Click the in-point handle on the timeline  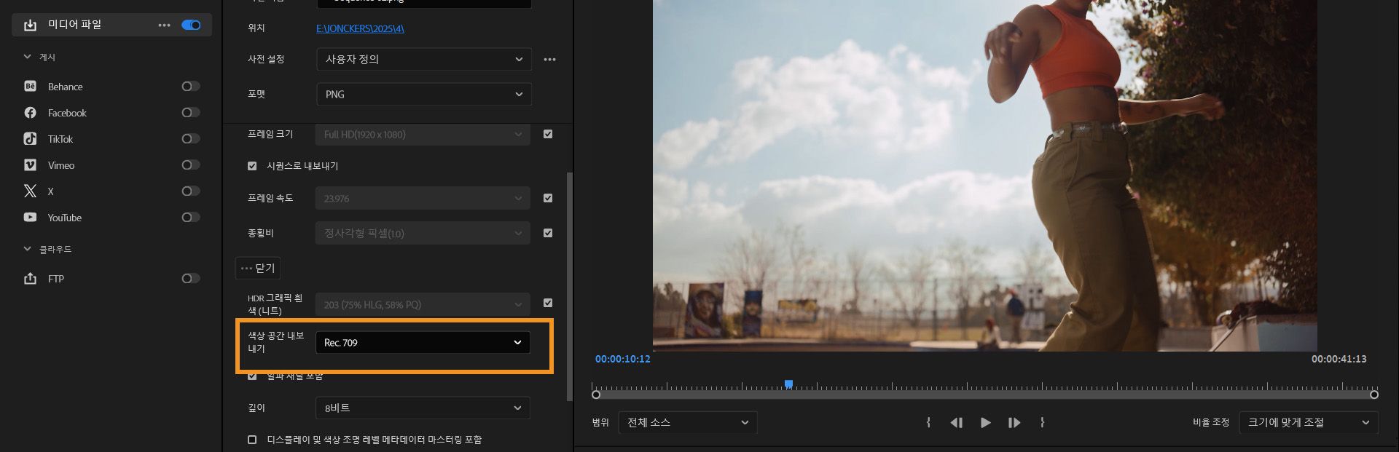tap(596, 394)
